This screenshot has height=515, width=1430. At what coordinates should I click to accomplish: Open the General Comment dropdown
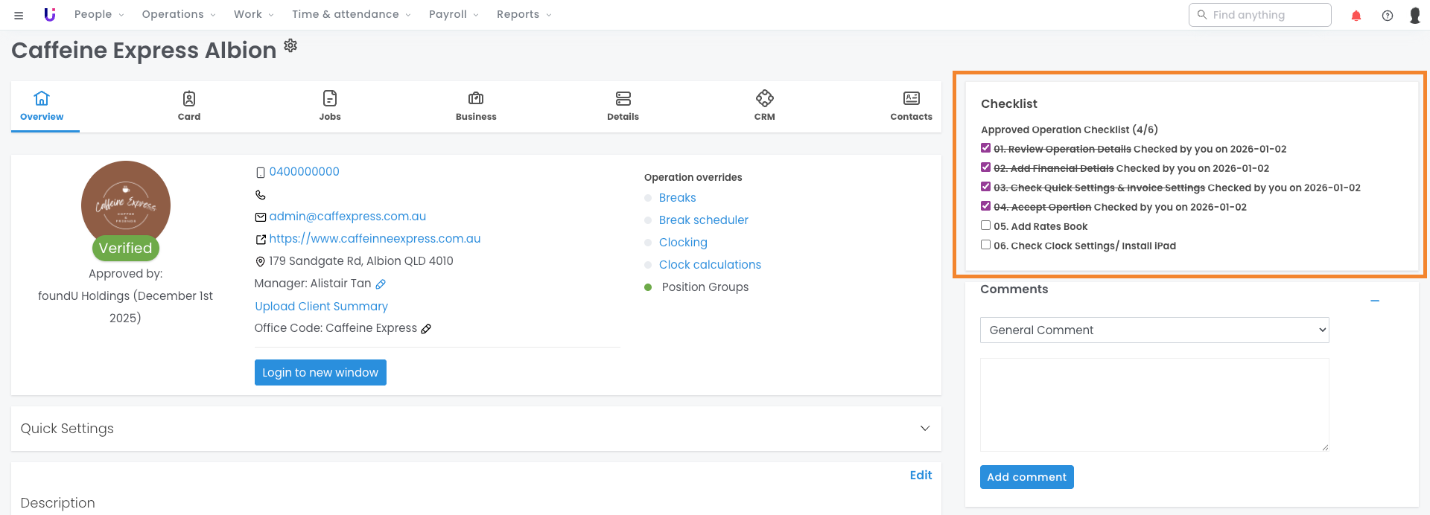coord(1154,330)
